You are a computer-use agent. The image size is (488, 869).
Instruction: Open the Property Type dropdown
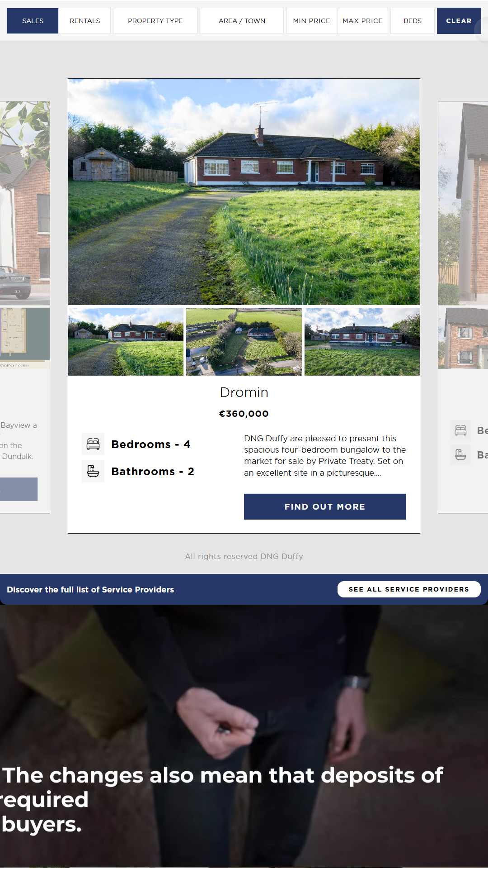tap(155, 21)
